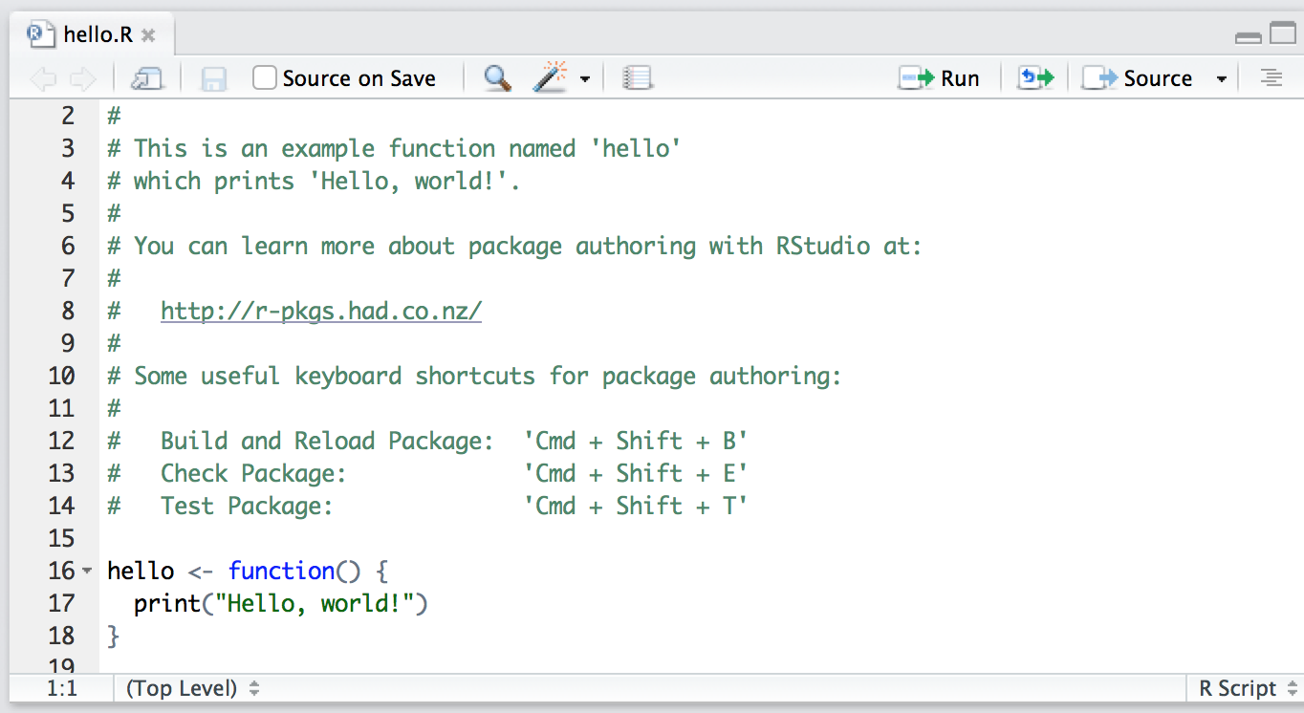
Task: Maximize the source editor pane
Action: point(1282,33)
